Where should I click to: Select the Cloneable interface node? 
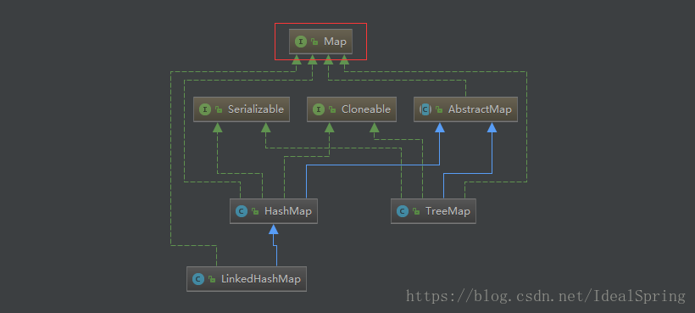(x=352, y=109)
